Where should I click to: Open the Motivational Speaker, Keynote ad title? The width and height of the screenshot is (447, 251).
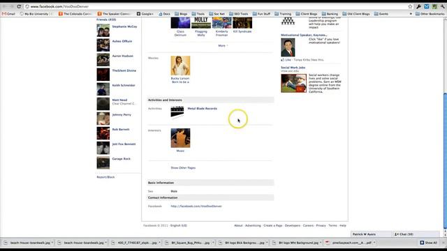[304, 35]
